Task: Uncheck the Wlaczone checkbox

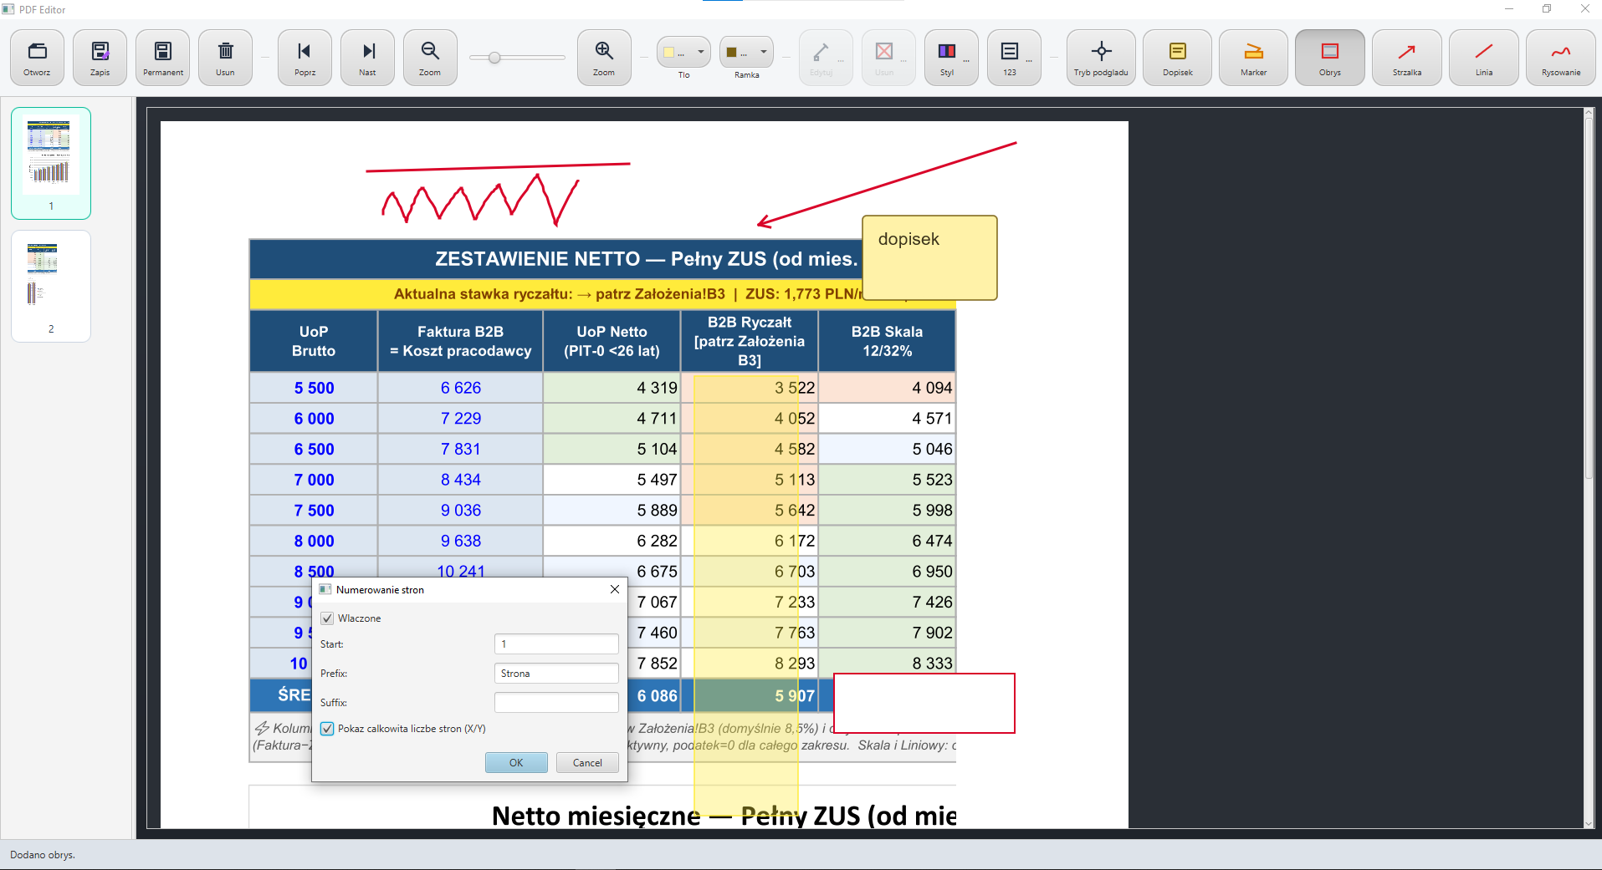Action: [x=327, y=618]
